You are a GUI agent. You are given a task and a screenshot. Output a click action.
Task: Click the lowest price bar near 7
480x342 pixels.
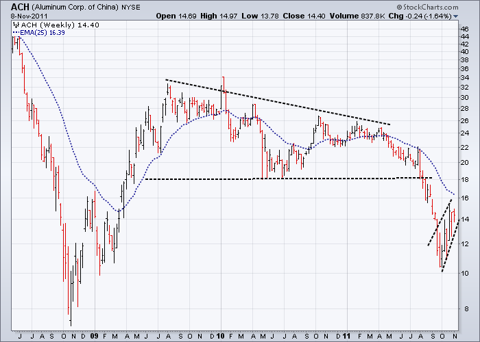tap(71, 298)
